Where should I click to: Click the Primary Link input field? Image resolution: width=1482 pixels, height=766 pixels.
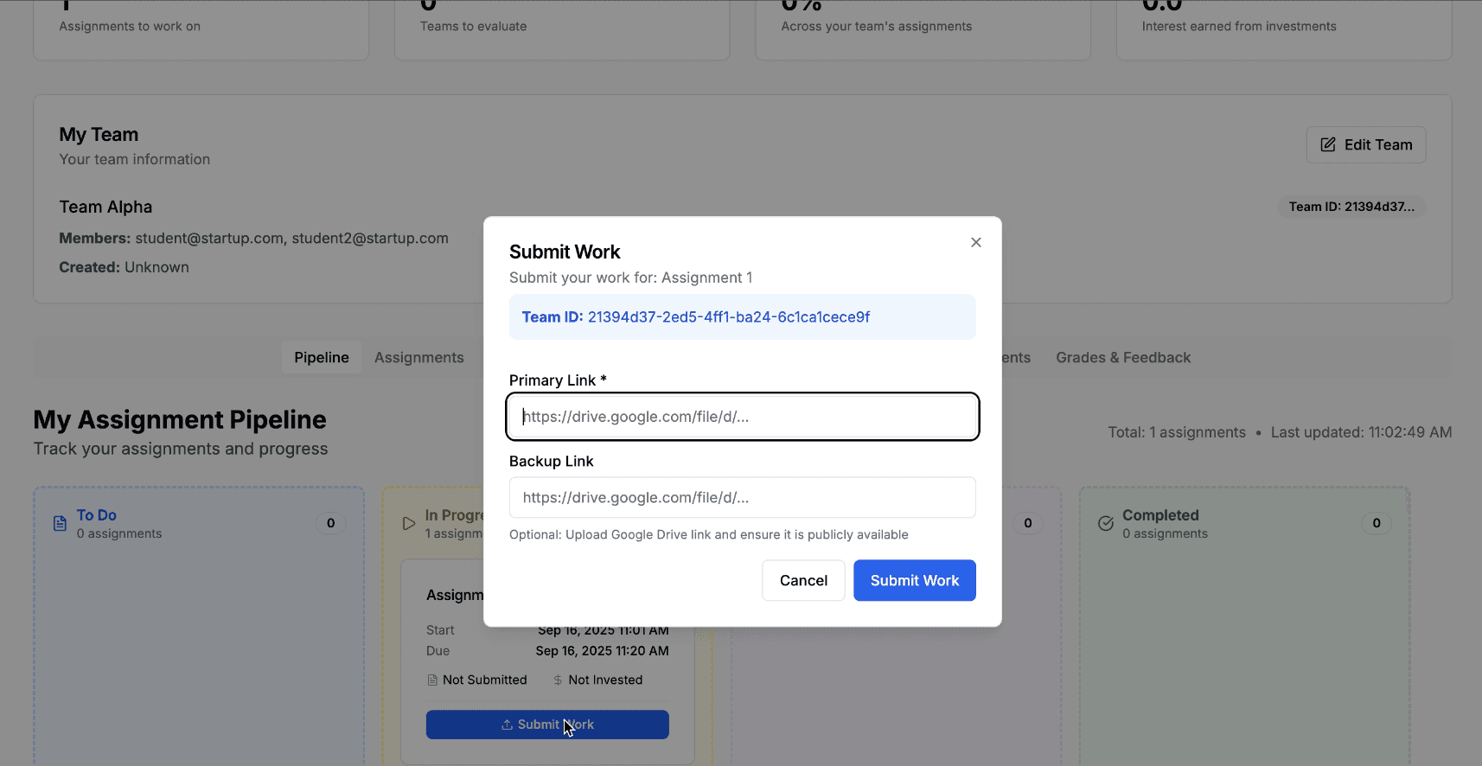(x=742, y=417)
